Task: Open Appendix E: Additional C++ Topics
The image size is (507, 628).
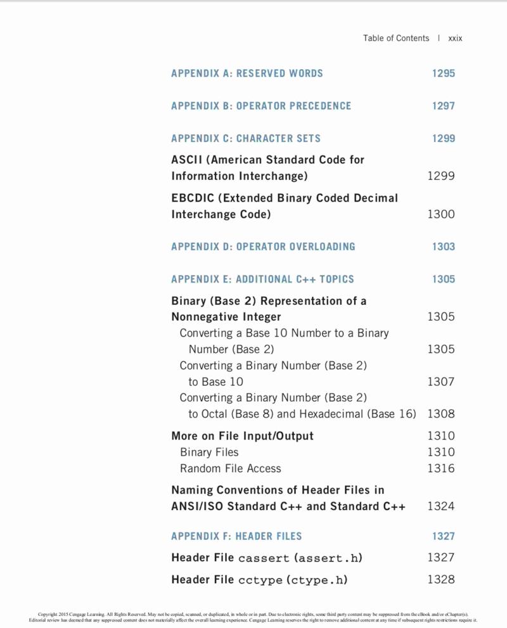Action: pyautogui.click(x=262, y=279)
